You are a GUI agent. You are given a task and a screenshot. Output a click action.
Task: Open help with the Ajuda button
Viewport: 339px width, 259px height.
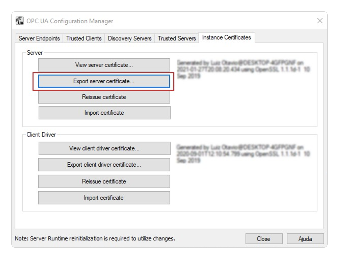click(x=305, y=239)
